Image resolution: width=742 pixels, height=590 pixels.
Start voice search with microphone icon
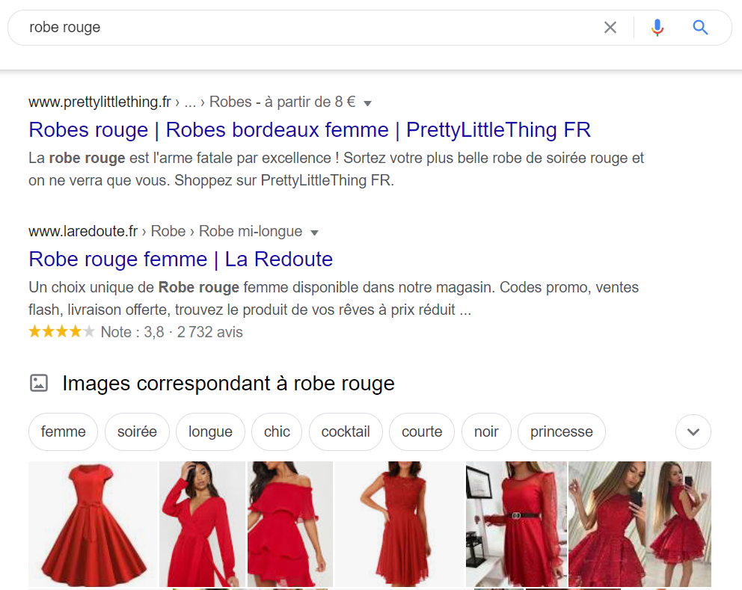pos(657,28)
